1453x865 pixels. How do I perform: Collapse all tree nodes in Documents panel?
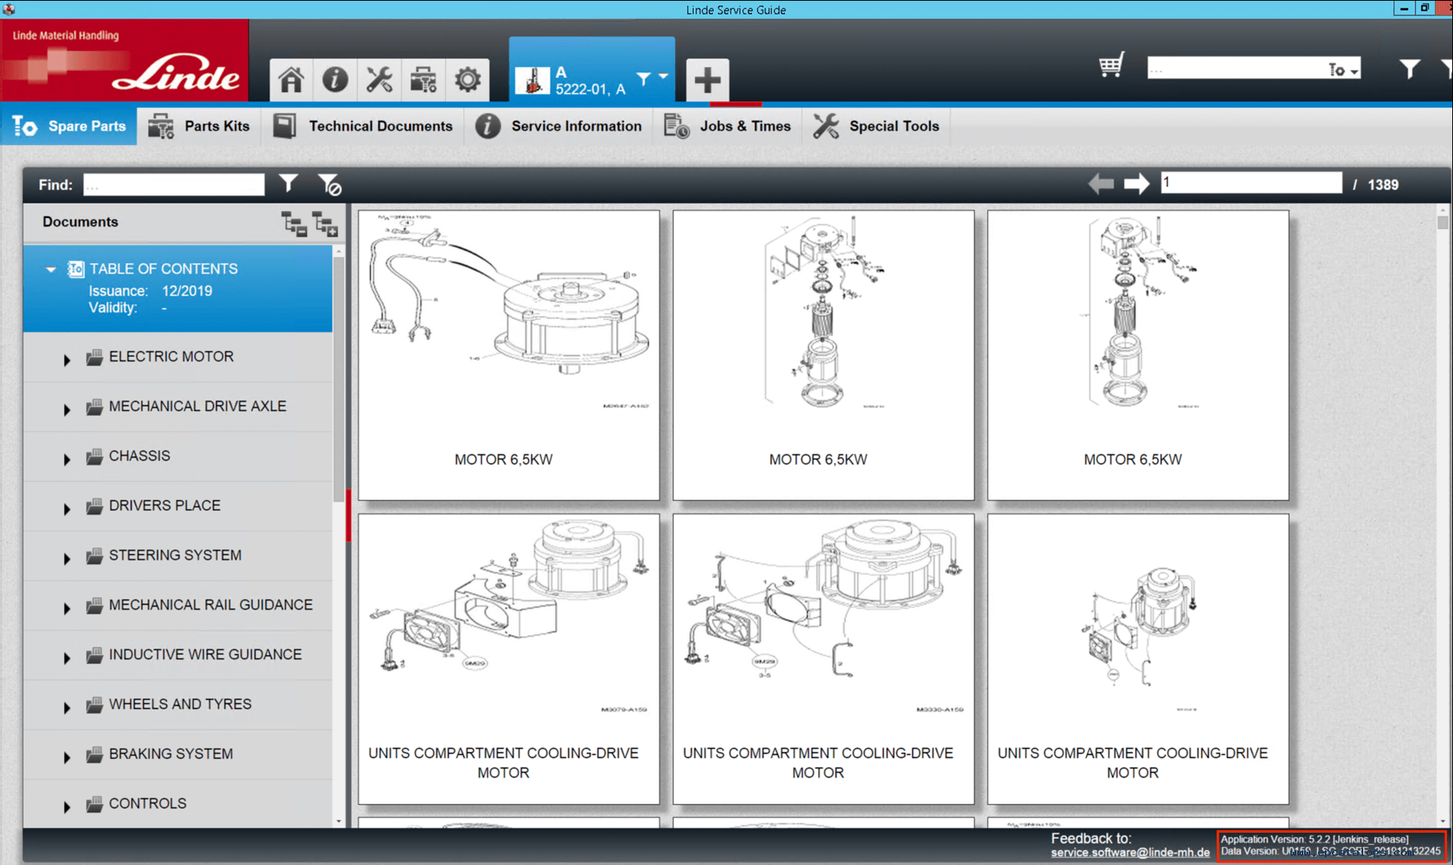pos(294,224)
